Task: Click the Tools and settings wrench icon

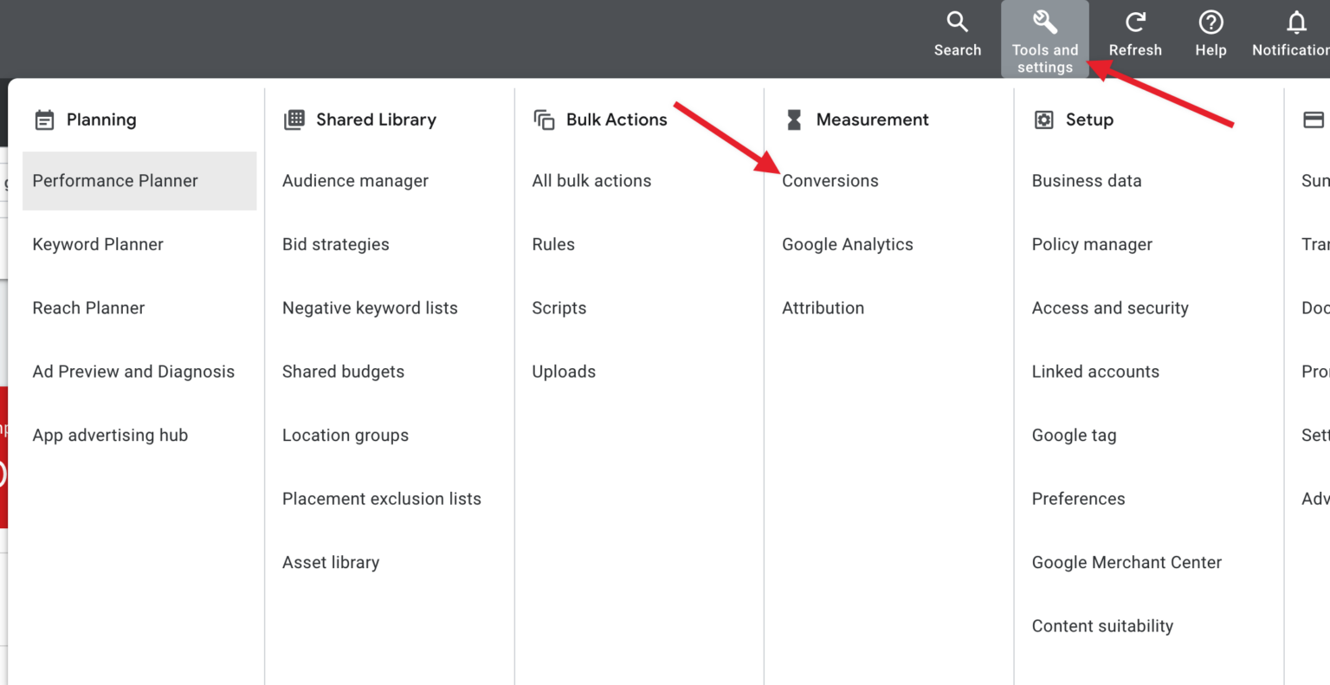Action: (x=1045, y=22)
